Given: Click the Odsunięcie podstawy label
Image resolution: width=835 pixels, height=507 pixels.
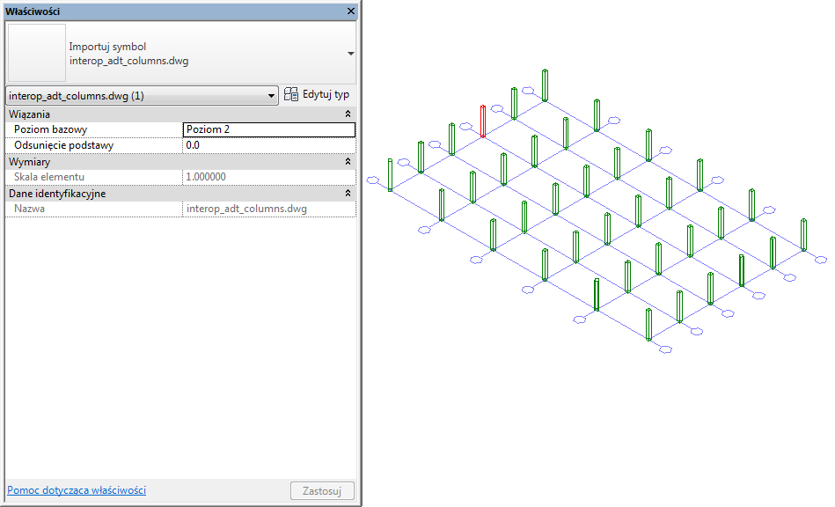Looking at the screenshot, I should pos(64,145).
